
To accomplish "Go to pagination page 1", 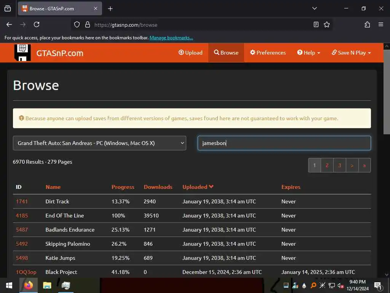I will pos(314,165).
